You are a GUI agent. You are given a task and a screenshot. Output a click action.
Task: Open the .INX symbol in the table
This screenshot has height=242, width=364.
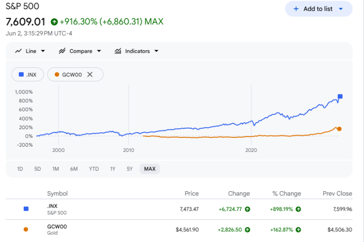click(52, 206)
